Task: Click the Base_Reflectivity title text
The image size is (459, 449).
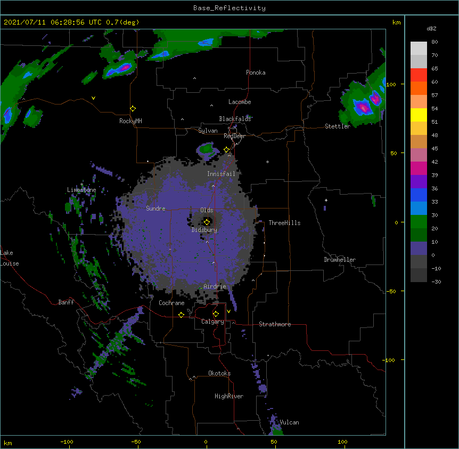Action: coord(229,8)
